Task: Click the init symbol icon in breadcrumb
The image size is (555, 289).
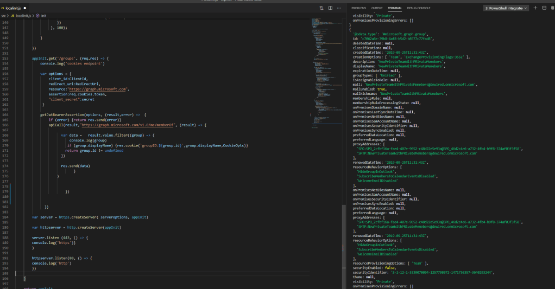Action: pos(39,16)
